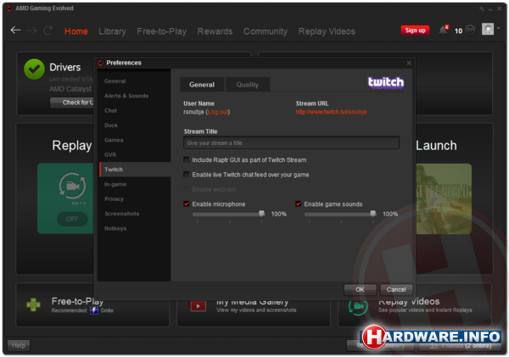Click the Stream Title input field
This screenshot has height=357, width=509.
(291, 142)
